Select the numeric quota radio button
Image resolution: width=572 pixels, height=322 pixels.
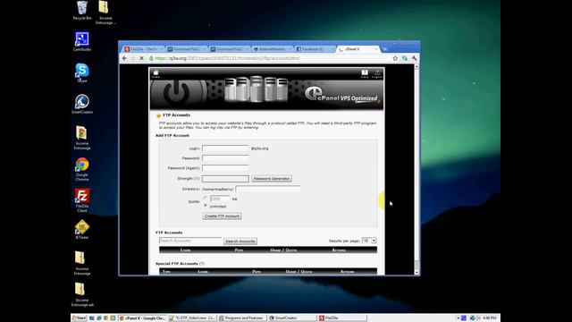[x=206, y=199]
